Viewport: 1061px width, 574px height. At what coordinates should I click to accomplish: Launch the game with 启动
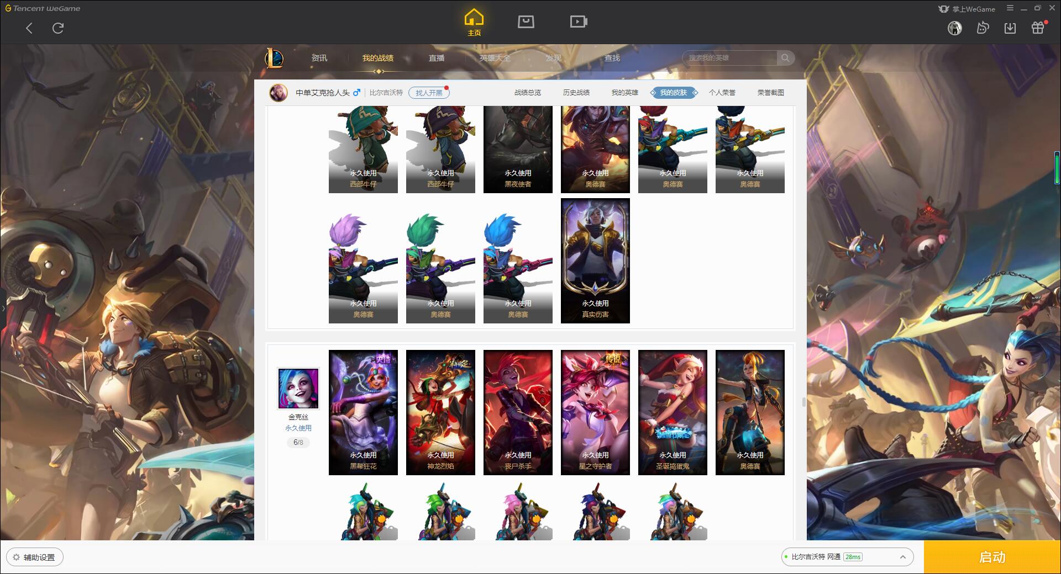coord(992,557)
